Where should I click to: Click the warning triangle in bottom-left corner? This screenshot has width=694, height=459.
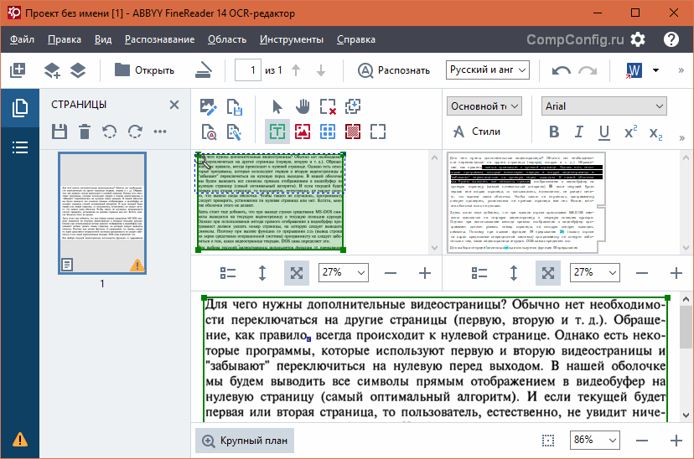[19, 440]
